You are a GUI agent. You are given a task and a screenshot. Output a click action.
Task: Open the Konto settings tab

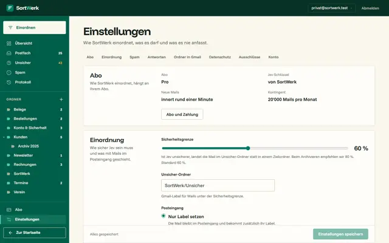[x=274, y=57]
